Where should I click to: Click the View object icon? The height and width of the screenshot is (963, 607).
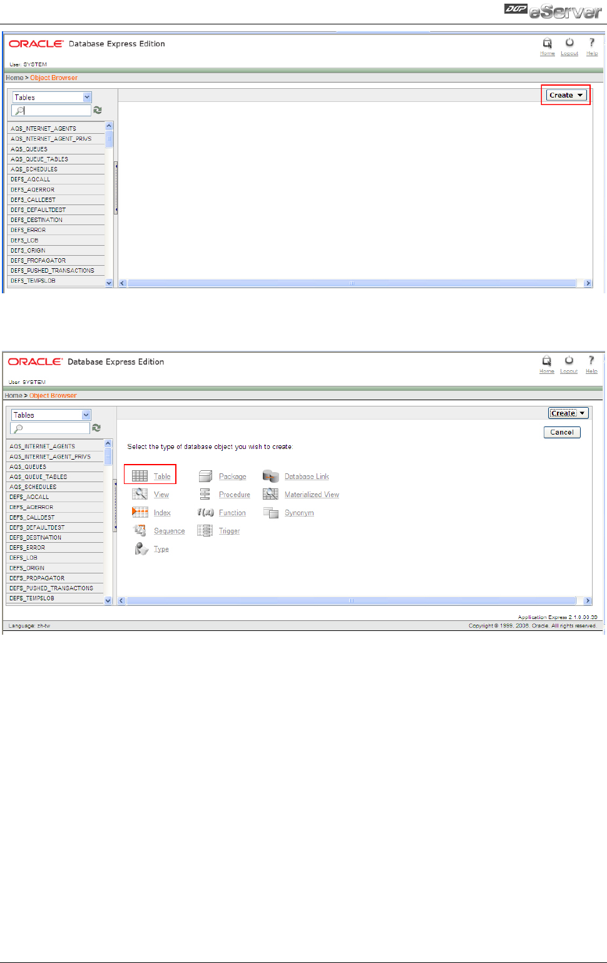coord(140,494)
